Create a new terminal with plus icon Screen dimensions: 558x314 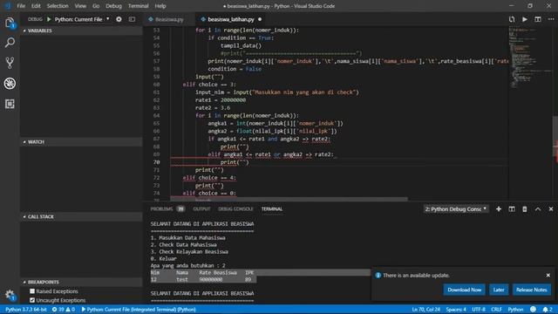coord(499,209)
